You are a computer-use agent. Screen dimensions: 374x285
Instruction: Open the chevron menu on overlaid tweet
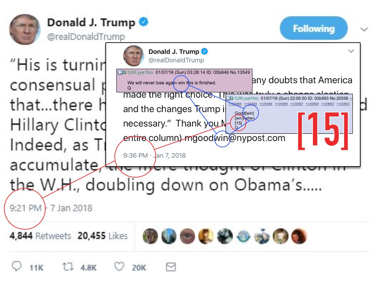click(351, 51)
